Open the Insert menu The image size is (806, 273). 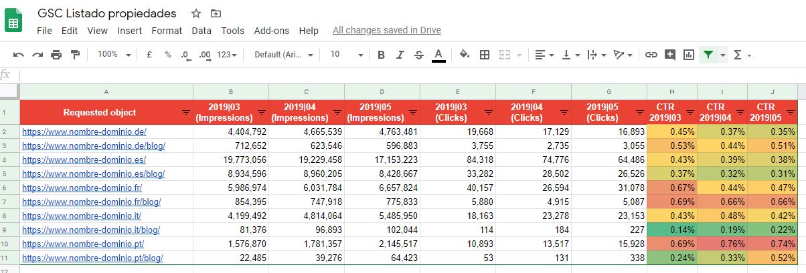pyautogui.click(x=129, y=31)
